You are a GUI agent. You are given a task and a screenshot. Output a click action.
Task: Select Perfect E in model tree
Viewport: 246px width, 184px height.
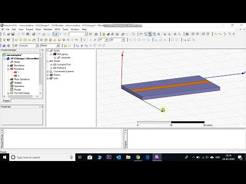click(60, 68)
